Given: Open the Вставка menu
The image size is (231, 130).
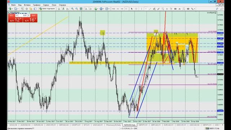Looking at the screenshot, I should click(27, 5).
